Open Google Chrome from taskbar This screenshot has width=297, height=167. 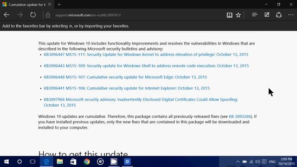tap(87, 161)
